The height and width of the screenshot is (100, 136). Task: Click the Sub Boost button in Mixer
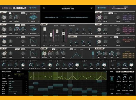click(x=63, y=25)
